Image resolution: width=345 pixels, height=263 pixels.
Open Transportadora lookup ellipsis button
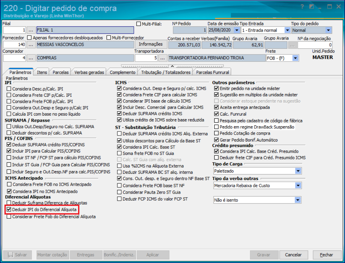point(163,58)
